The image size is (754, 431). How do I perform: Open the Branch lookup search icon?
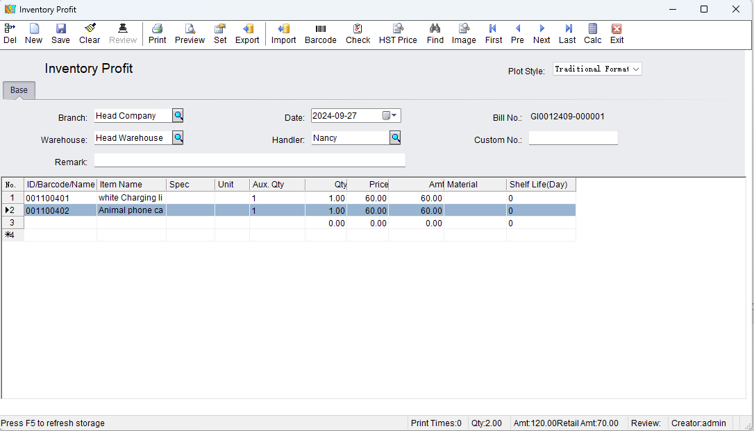178,116
